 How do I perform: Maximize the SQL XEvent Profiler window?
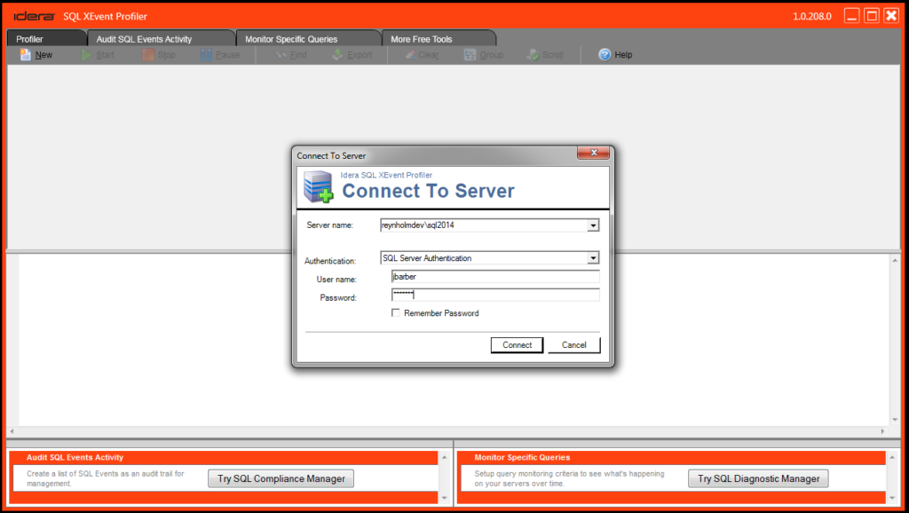point(872,16)
